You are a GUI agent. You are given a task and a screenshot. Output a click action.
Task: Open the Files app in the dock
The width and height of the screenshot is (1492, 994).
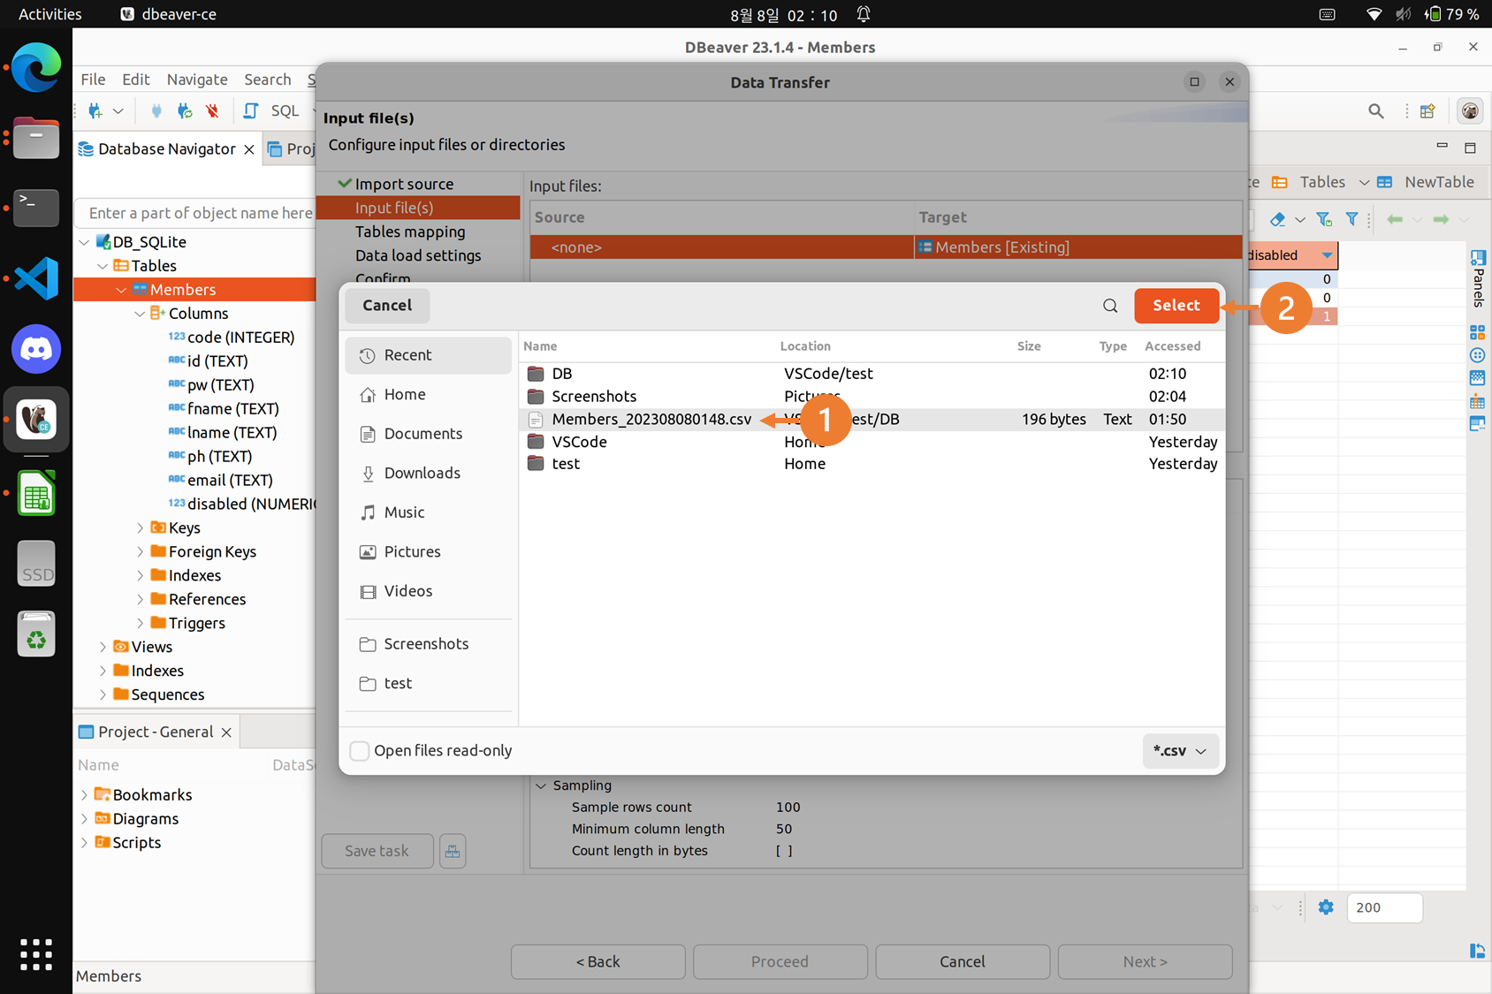[36, 138]
